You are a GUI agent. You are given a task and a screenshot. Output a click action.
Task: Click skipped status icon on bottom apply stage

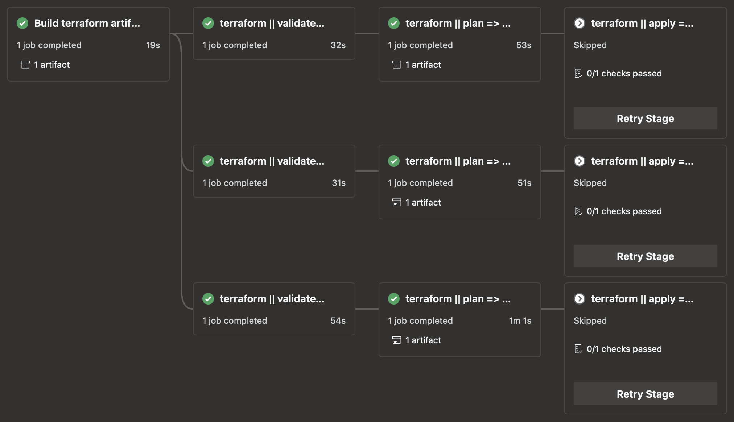(x=580, y=299)
